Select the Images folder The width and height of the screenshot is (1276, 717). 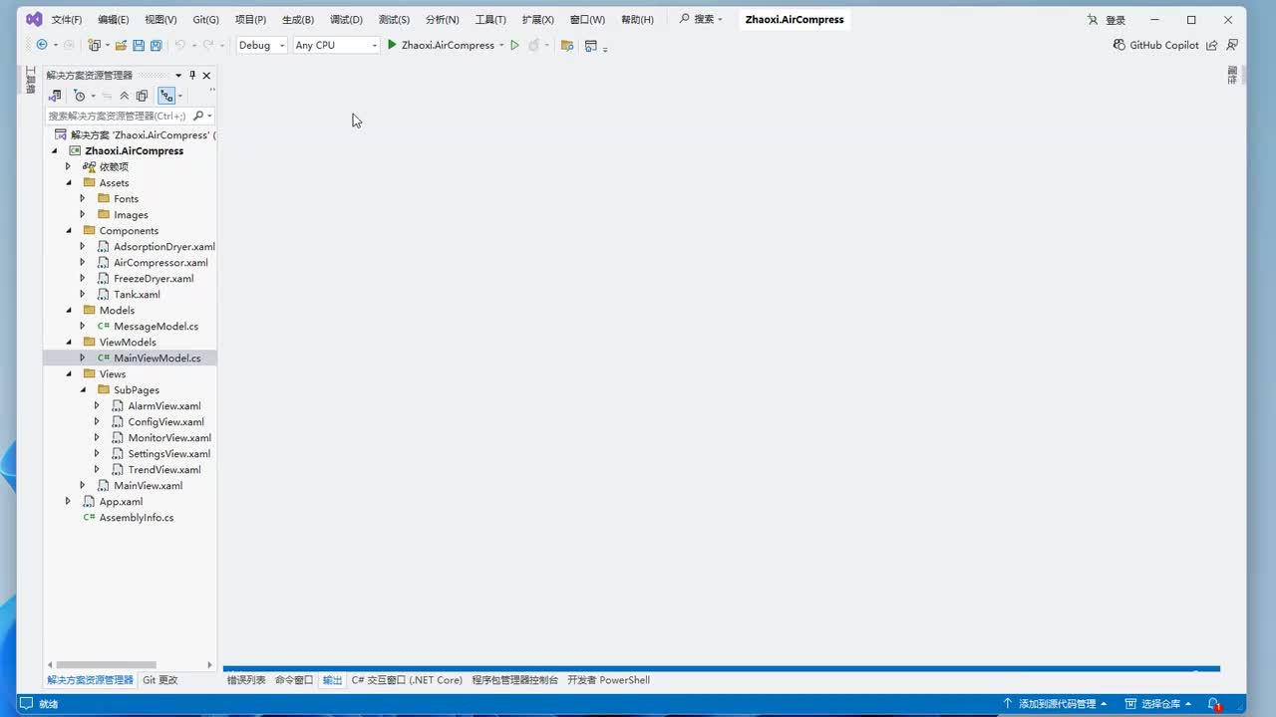point(131,215)
